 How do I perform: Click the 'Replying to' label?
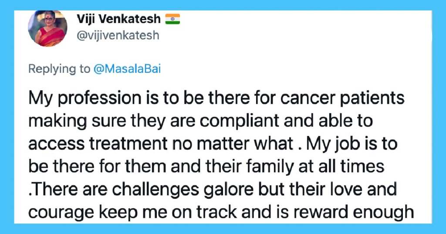click(x=59, y=69)
